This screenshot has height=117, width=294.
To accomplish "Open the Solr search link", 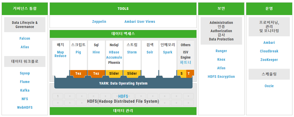I will [x=150, y=52].
